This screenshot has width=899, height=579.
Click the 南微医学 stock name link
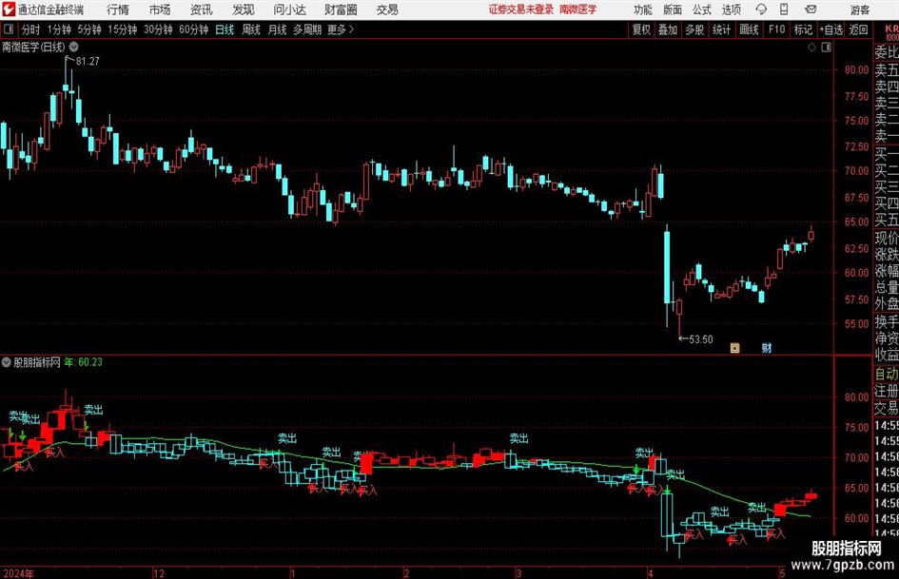click(578, 10)
